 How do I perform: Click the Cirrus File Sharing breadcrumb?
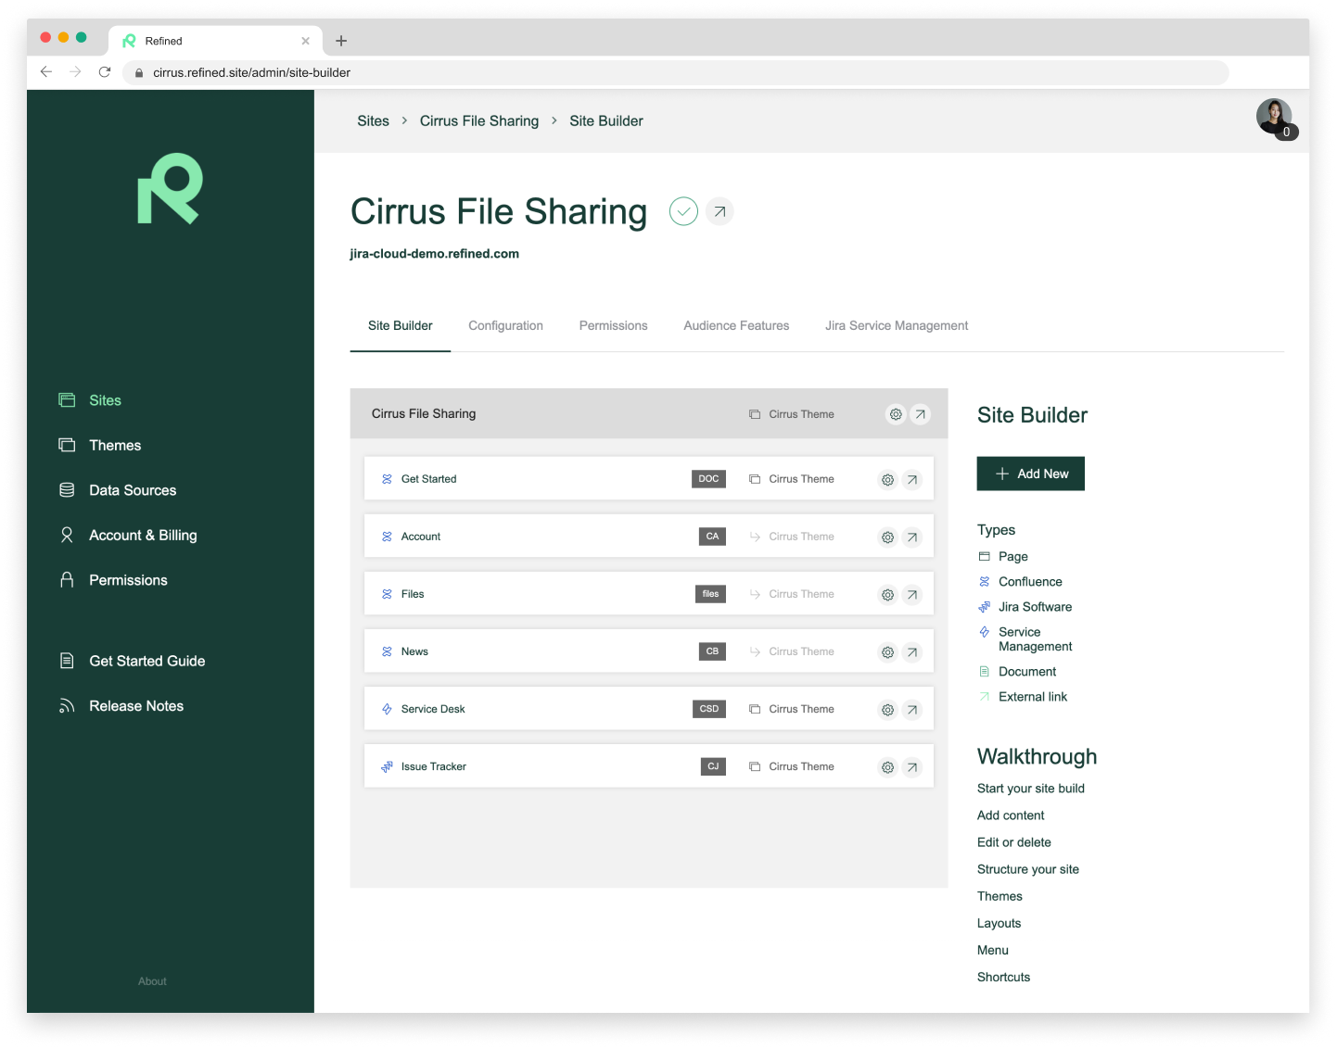coord(478,120)
